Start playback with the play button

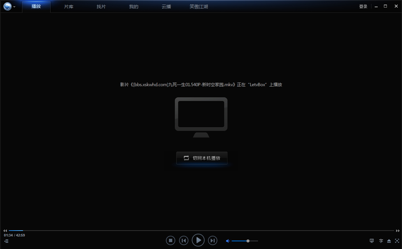198,240
